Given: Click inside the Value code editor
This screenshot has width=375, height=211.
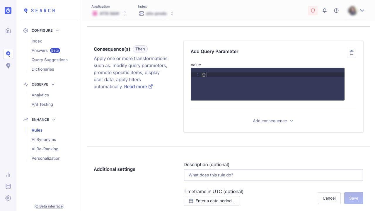Looking at the screenshot, I should point(267,84).
